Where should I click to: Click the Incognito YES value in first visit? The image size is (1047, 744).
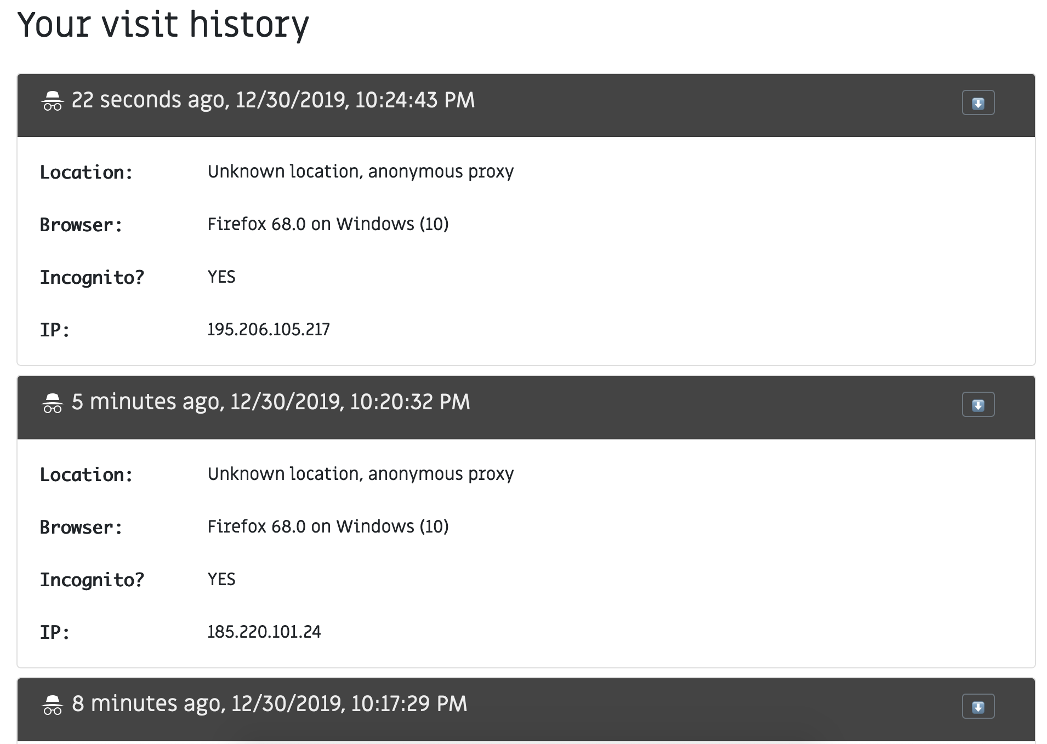(221, 277)
